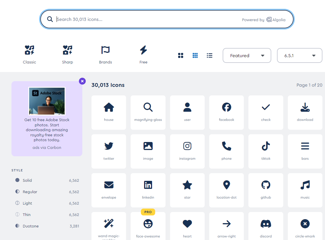
Task: Open the Powered by Algolia link
Action: [x=264, y=20]
